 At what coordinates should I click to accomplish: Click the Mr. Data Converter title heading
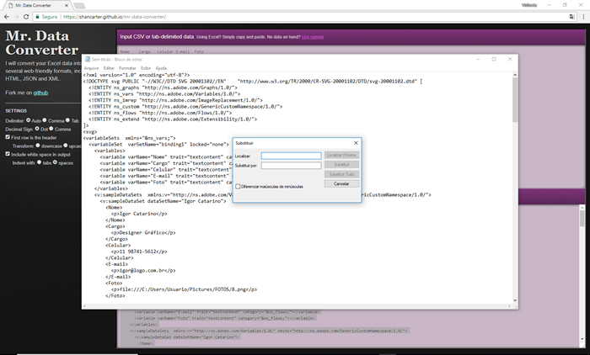coord(42,43)
